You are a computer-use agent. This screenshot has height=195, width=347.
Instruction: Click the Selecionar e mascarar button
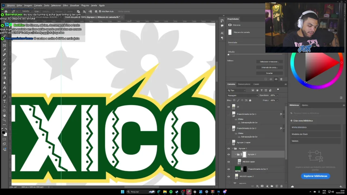pos(269,62)
